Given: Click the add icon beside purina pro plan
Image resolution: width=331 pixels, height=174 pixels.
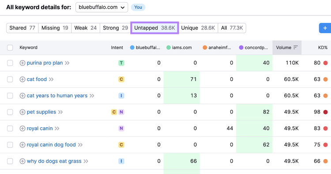Looking at the screenshot, I should [x=23, y=63].
